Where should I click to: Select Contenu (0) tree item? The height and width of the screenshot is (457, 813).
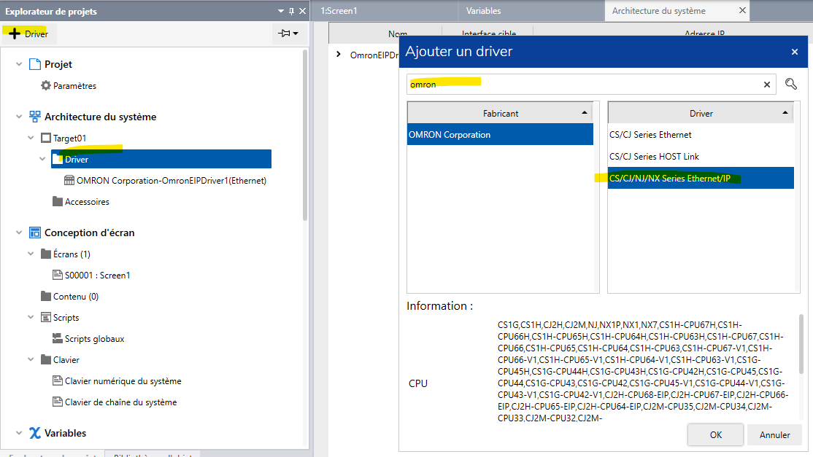coord(76,296)
